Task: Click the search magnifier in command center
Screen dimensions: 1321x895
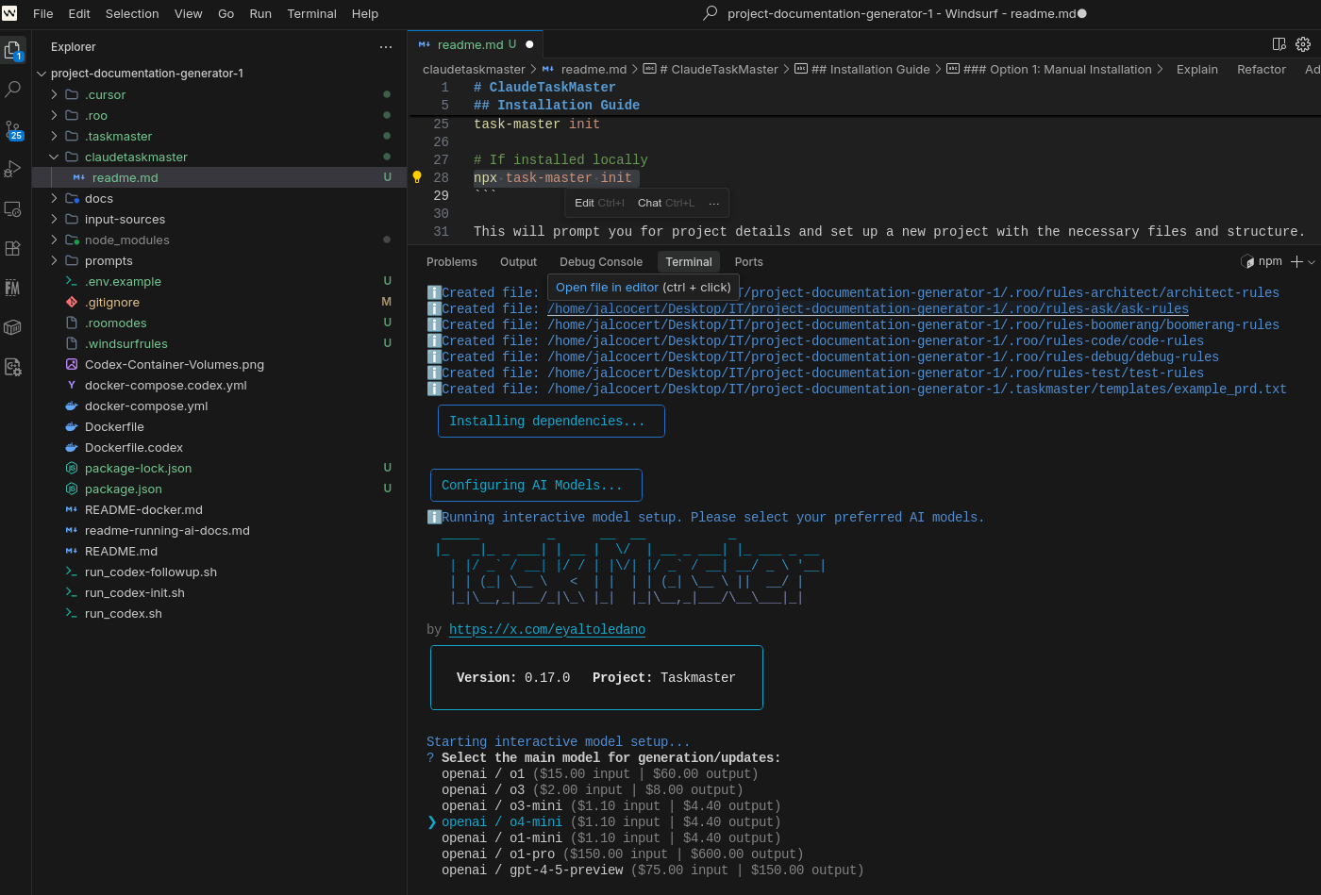Action: coord(711,13)
